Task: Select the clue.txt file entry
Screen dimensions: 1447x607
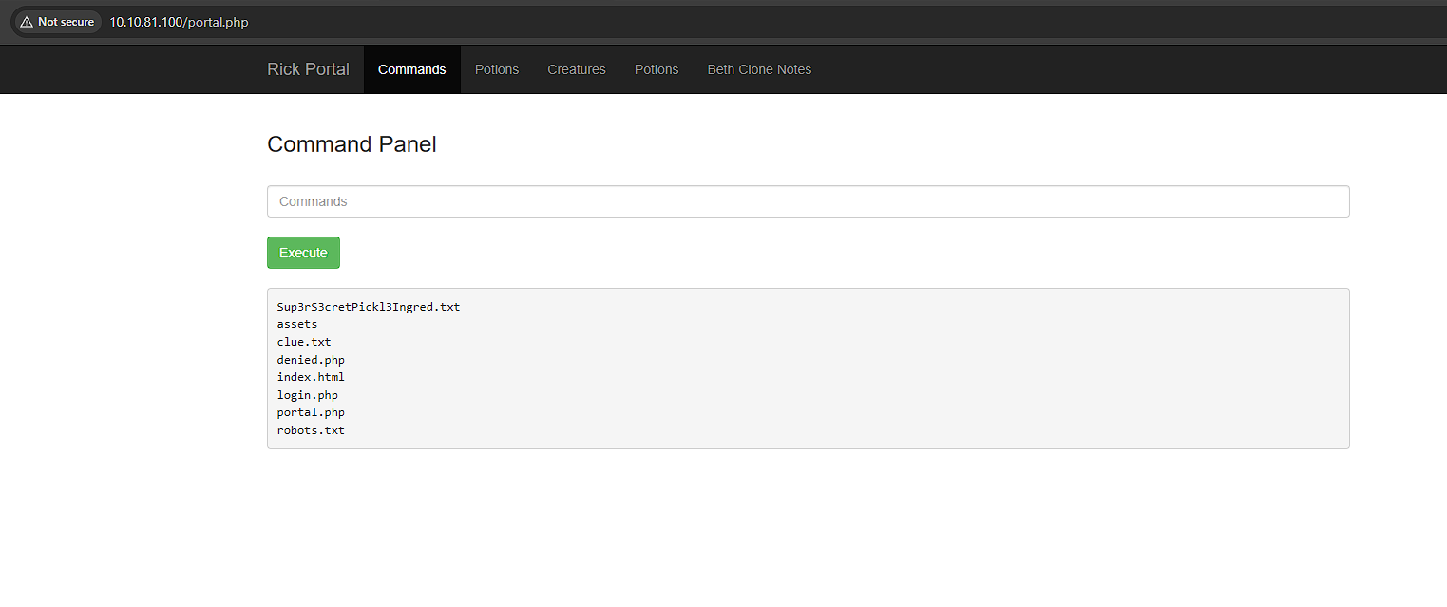Action: pos(304,341)
